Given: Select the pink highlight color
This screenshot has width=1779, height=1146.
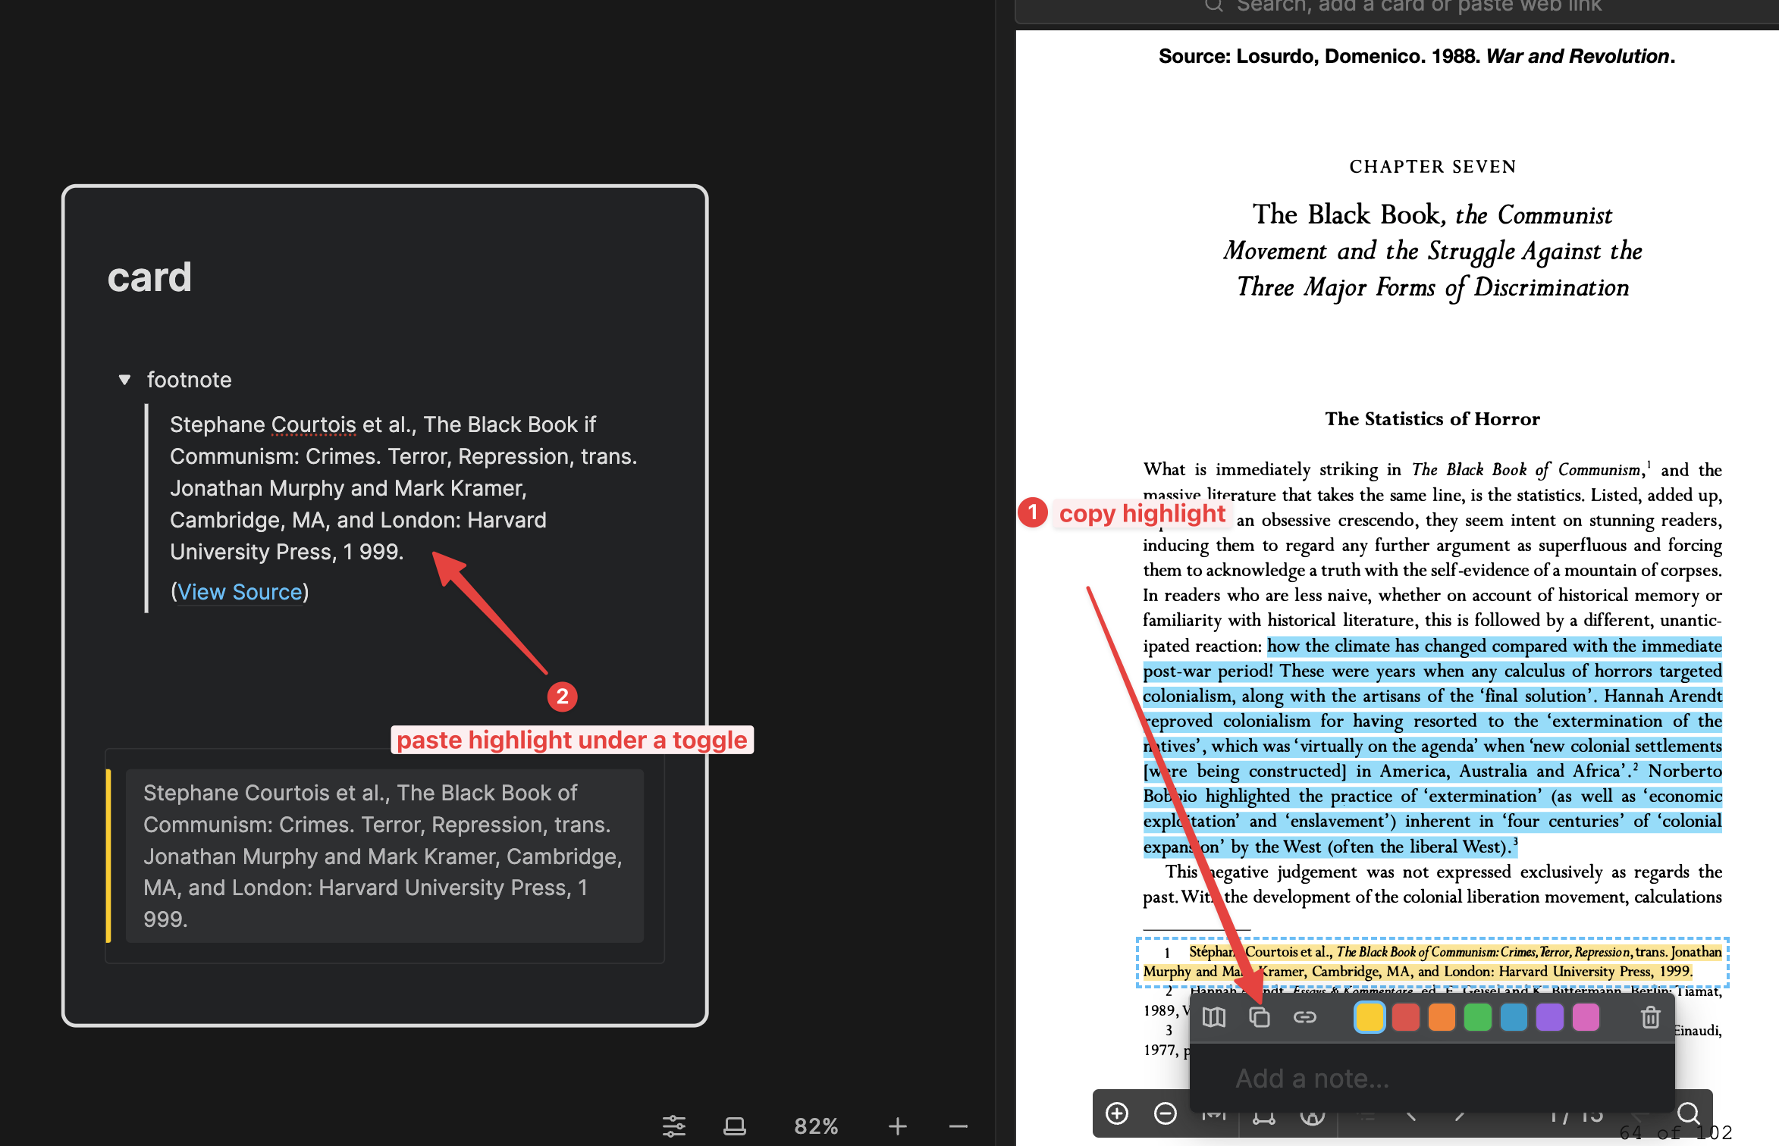Looking at the screenshot, I should point(1586,1017).
